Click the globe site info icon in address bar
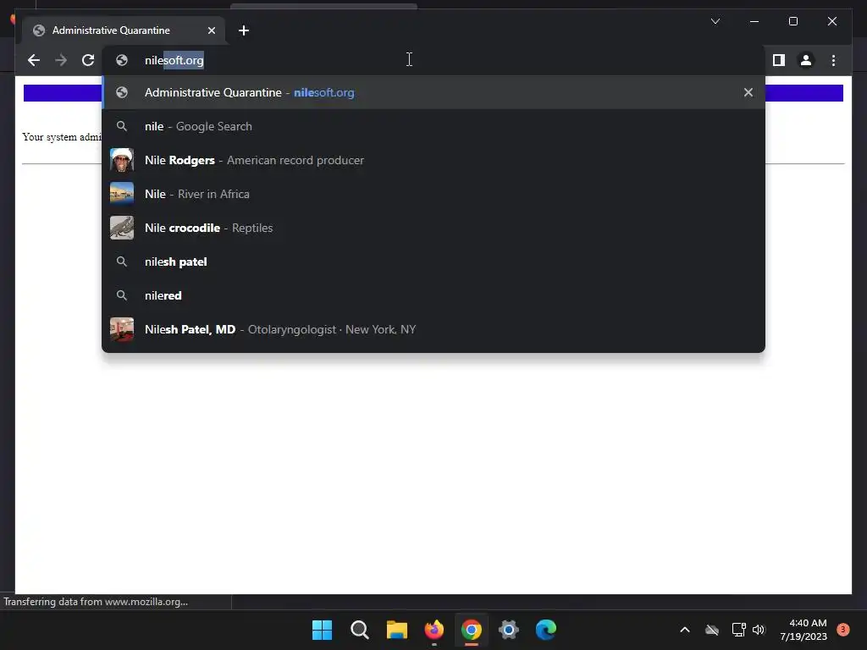Screen dimensions: 867x650 [x=122, y=60]
